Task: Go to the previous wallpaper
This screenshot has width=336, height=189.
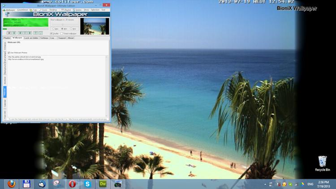Action: tap(20, 33)
